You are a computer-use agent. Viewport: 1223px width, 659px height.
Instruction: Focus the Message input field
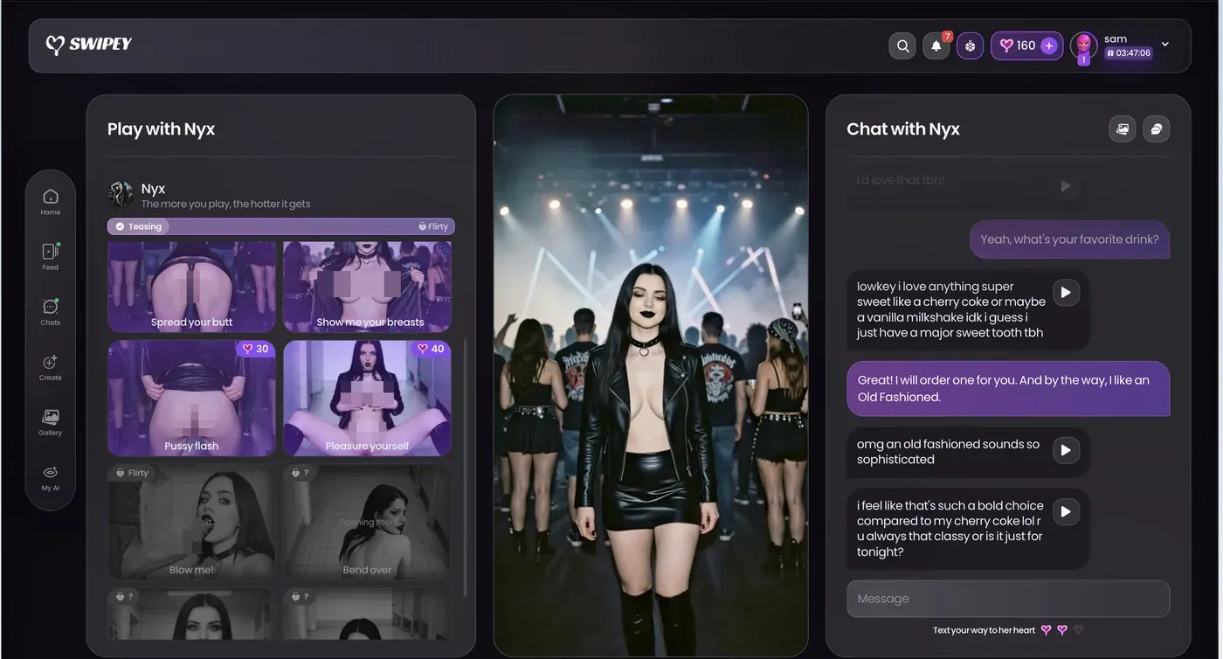(x=1008, y=599)
